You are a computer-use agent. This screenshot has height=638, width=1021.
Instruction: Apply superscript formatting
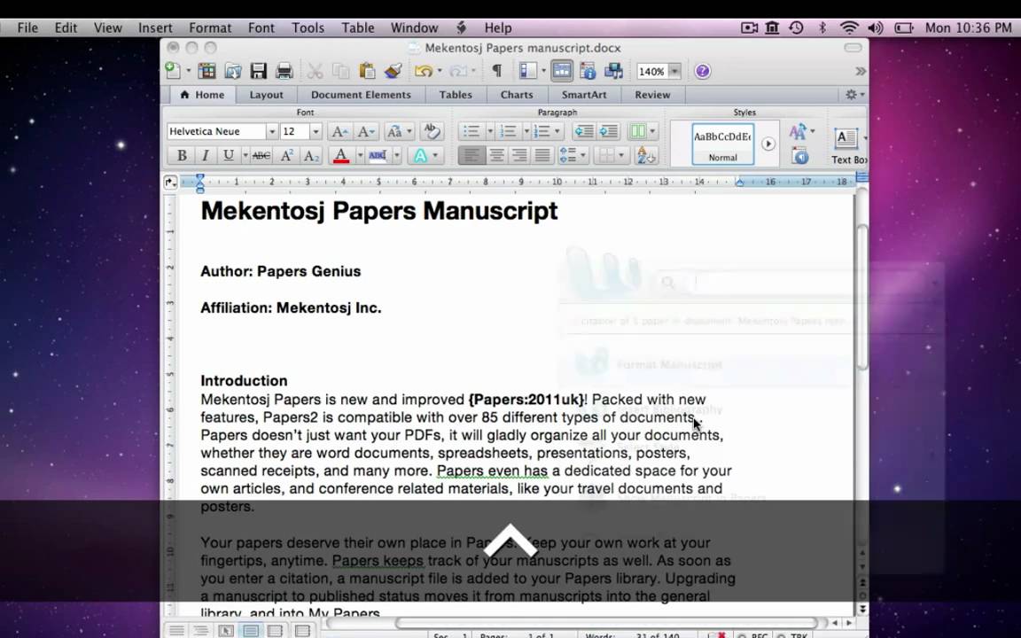286,156
